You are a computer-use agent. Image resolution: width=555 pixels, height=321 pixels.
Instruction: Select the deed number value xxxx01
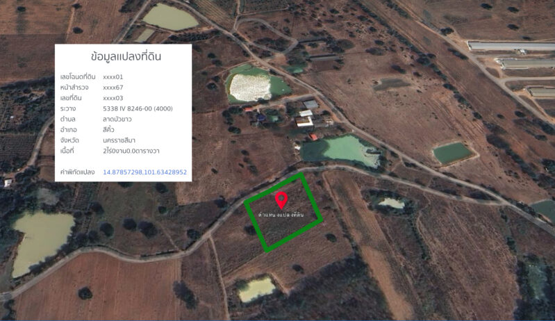point(113,77)
